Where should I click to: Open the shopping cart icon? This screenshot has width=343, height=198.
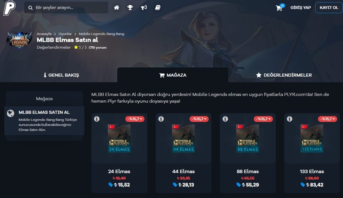click(x=280, y=8)
